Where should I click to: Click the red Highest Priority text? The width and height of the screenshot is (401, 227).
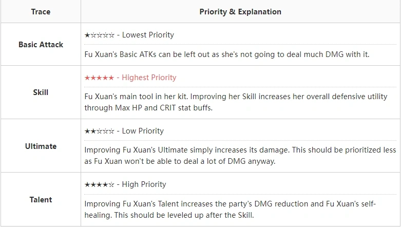click(149, 78)
